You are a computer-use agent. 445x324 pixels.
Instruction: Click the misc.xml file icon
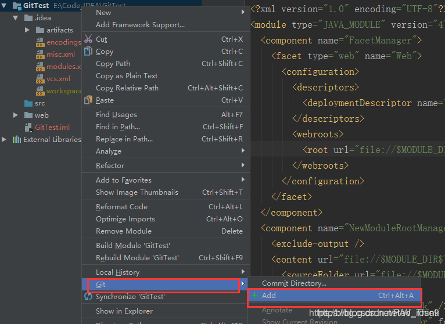coord(40,54)
